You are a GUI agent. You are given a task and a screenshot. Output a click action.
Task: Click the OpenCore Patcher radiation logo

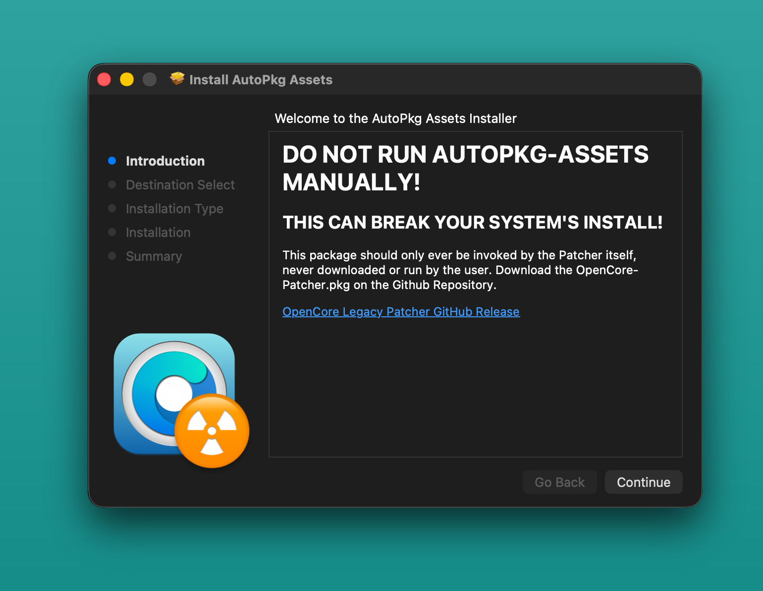[x=181, y=400]
